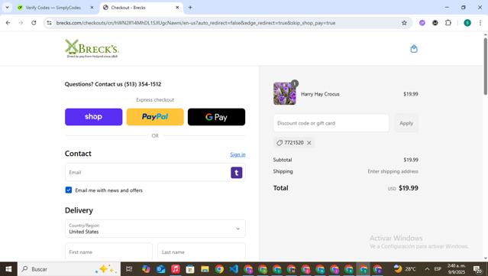Open a new browser tab

190,7
